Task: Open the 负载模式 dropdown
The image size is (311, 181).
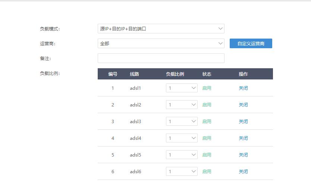Action: point(161,29)
